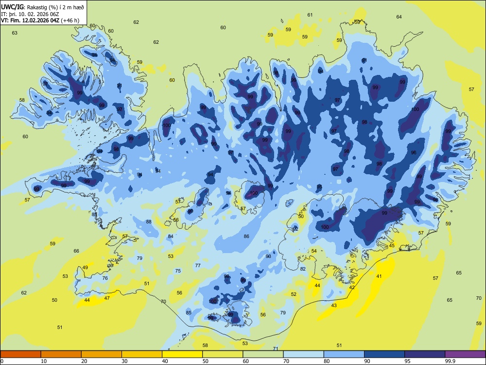Click the humidity value '64' on the map

399,17
